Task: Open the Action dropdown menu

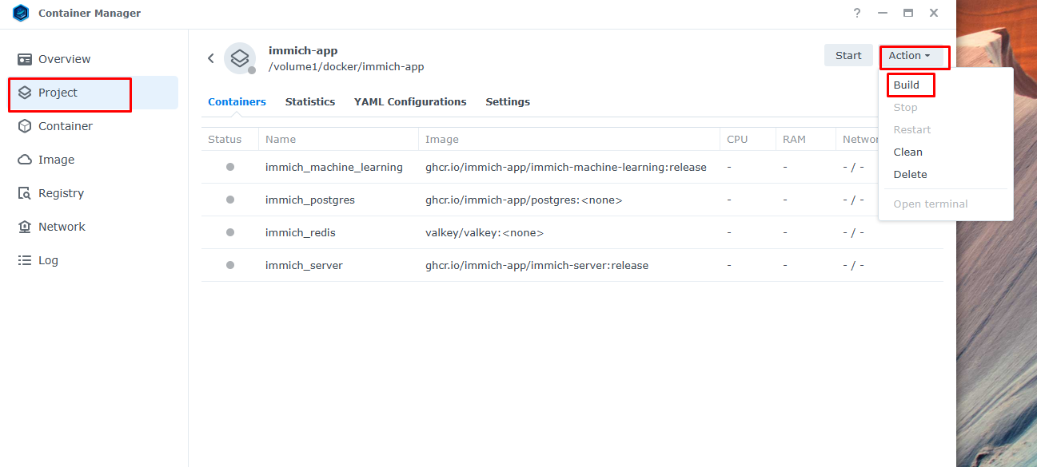Action: click(909, 56)
